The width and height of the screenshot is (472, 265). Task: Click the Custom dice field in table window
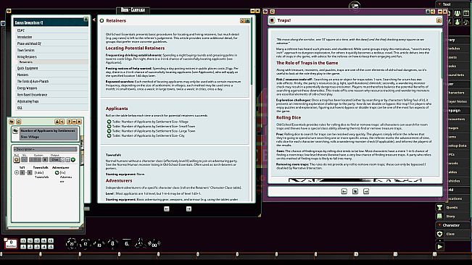click(x=35, y=159)
